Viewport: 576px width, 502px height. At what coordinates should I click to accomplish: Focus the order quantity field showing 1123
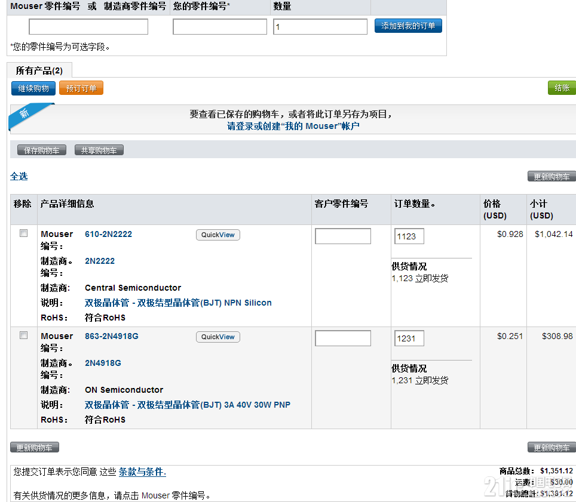[409, 236]
